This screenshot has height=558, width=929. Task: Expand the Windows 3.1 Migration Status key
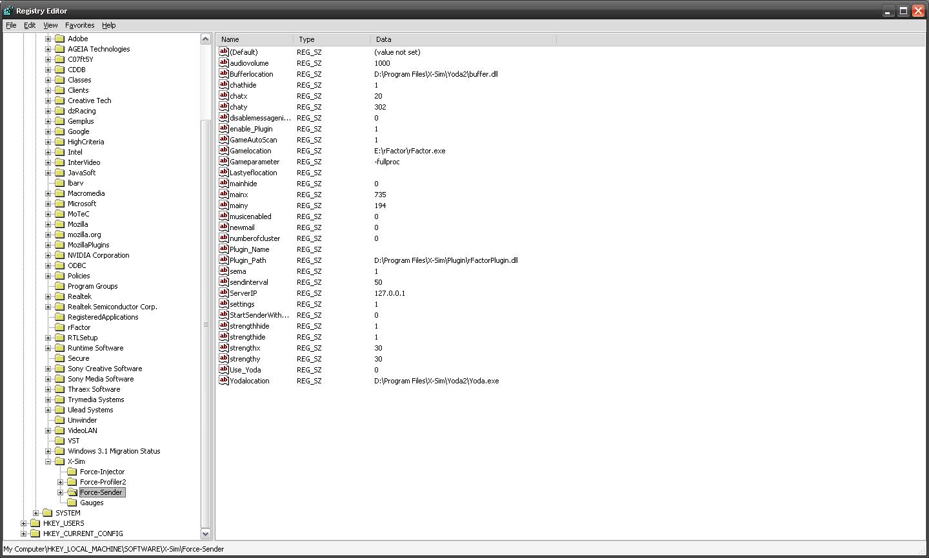(x=48, y=451)
